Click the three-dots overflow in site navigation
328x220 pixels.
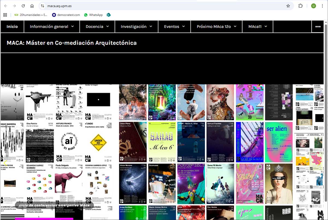coord(318,27)
